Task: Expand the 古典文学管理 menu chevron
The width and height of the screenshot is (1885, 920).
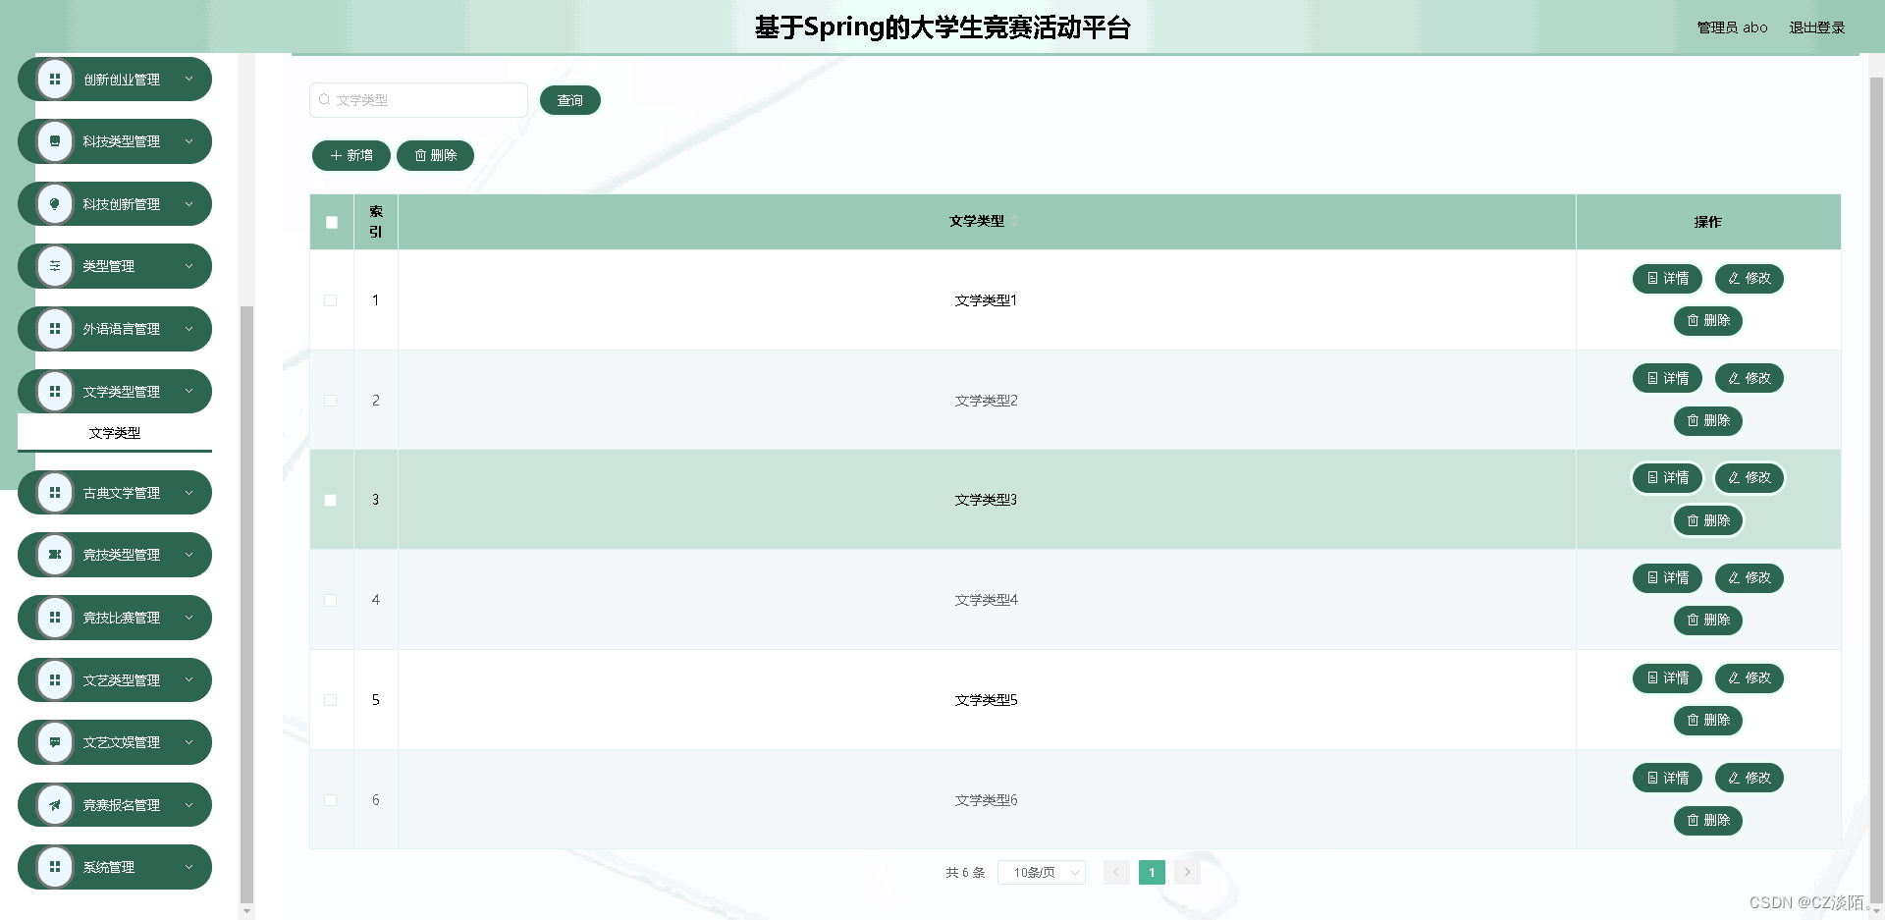Action: coord(188,493)
